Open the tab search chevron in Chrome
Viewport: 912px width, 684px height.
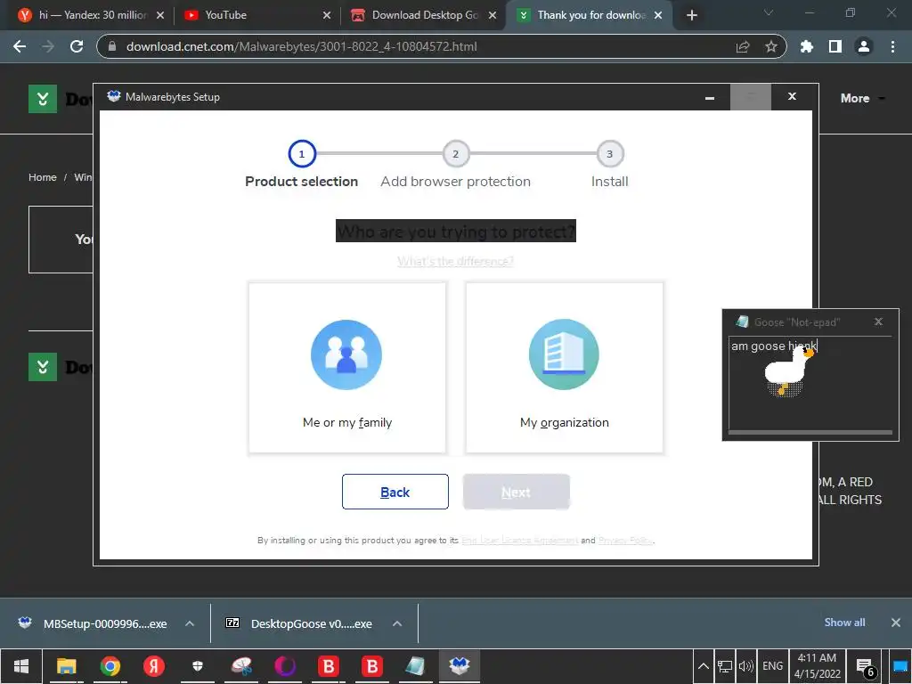(769, 12)
